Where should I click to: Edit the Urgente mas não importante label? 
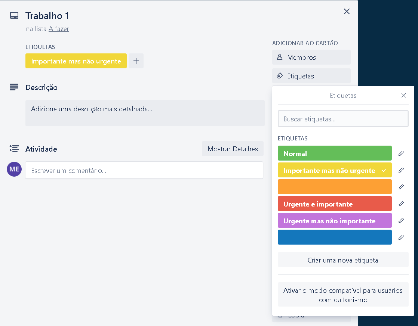coord(401,220)
